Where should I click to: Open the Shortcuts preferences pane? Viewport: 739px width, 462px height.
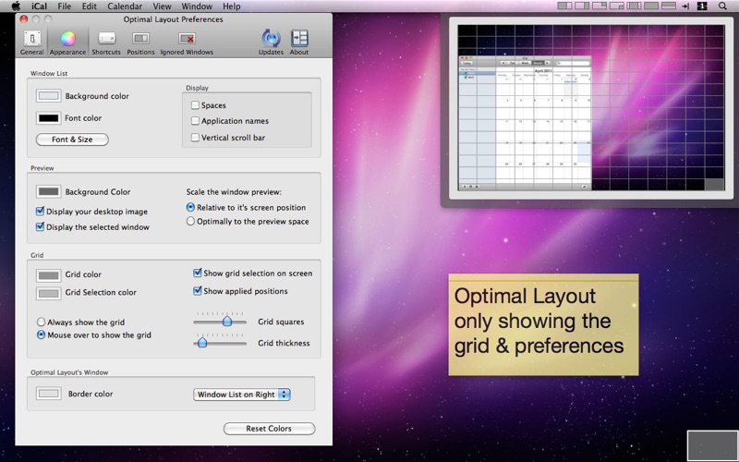pyautogui.click(x=106, y=43)
